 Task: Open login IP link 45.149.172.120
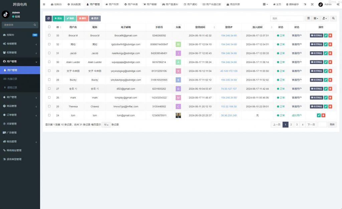pos(229,71)
